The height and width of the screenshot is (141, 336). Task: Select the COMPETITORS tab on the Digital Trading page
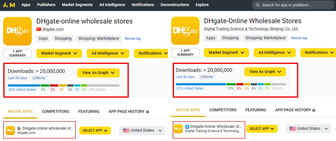pos(223,110)
